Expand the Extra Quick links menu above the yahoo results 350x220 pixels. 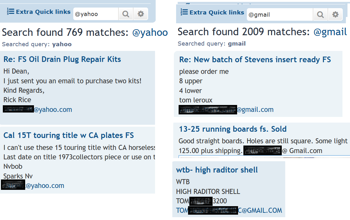coord(43,12)
